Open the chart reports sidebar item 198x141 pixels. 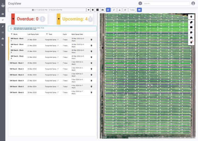pyautogui.click(x=3, y=45)
